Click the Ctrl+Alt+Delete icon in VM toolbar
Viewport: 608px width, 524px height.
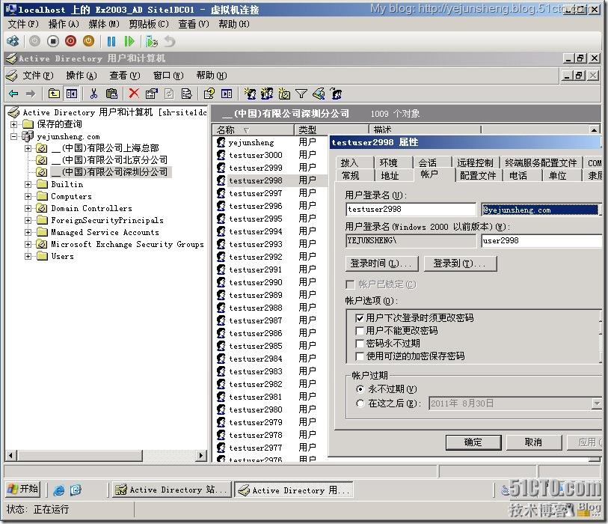click(x=13, y=41)
